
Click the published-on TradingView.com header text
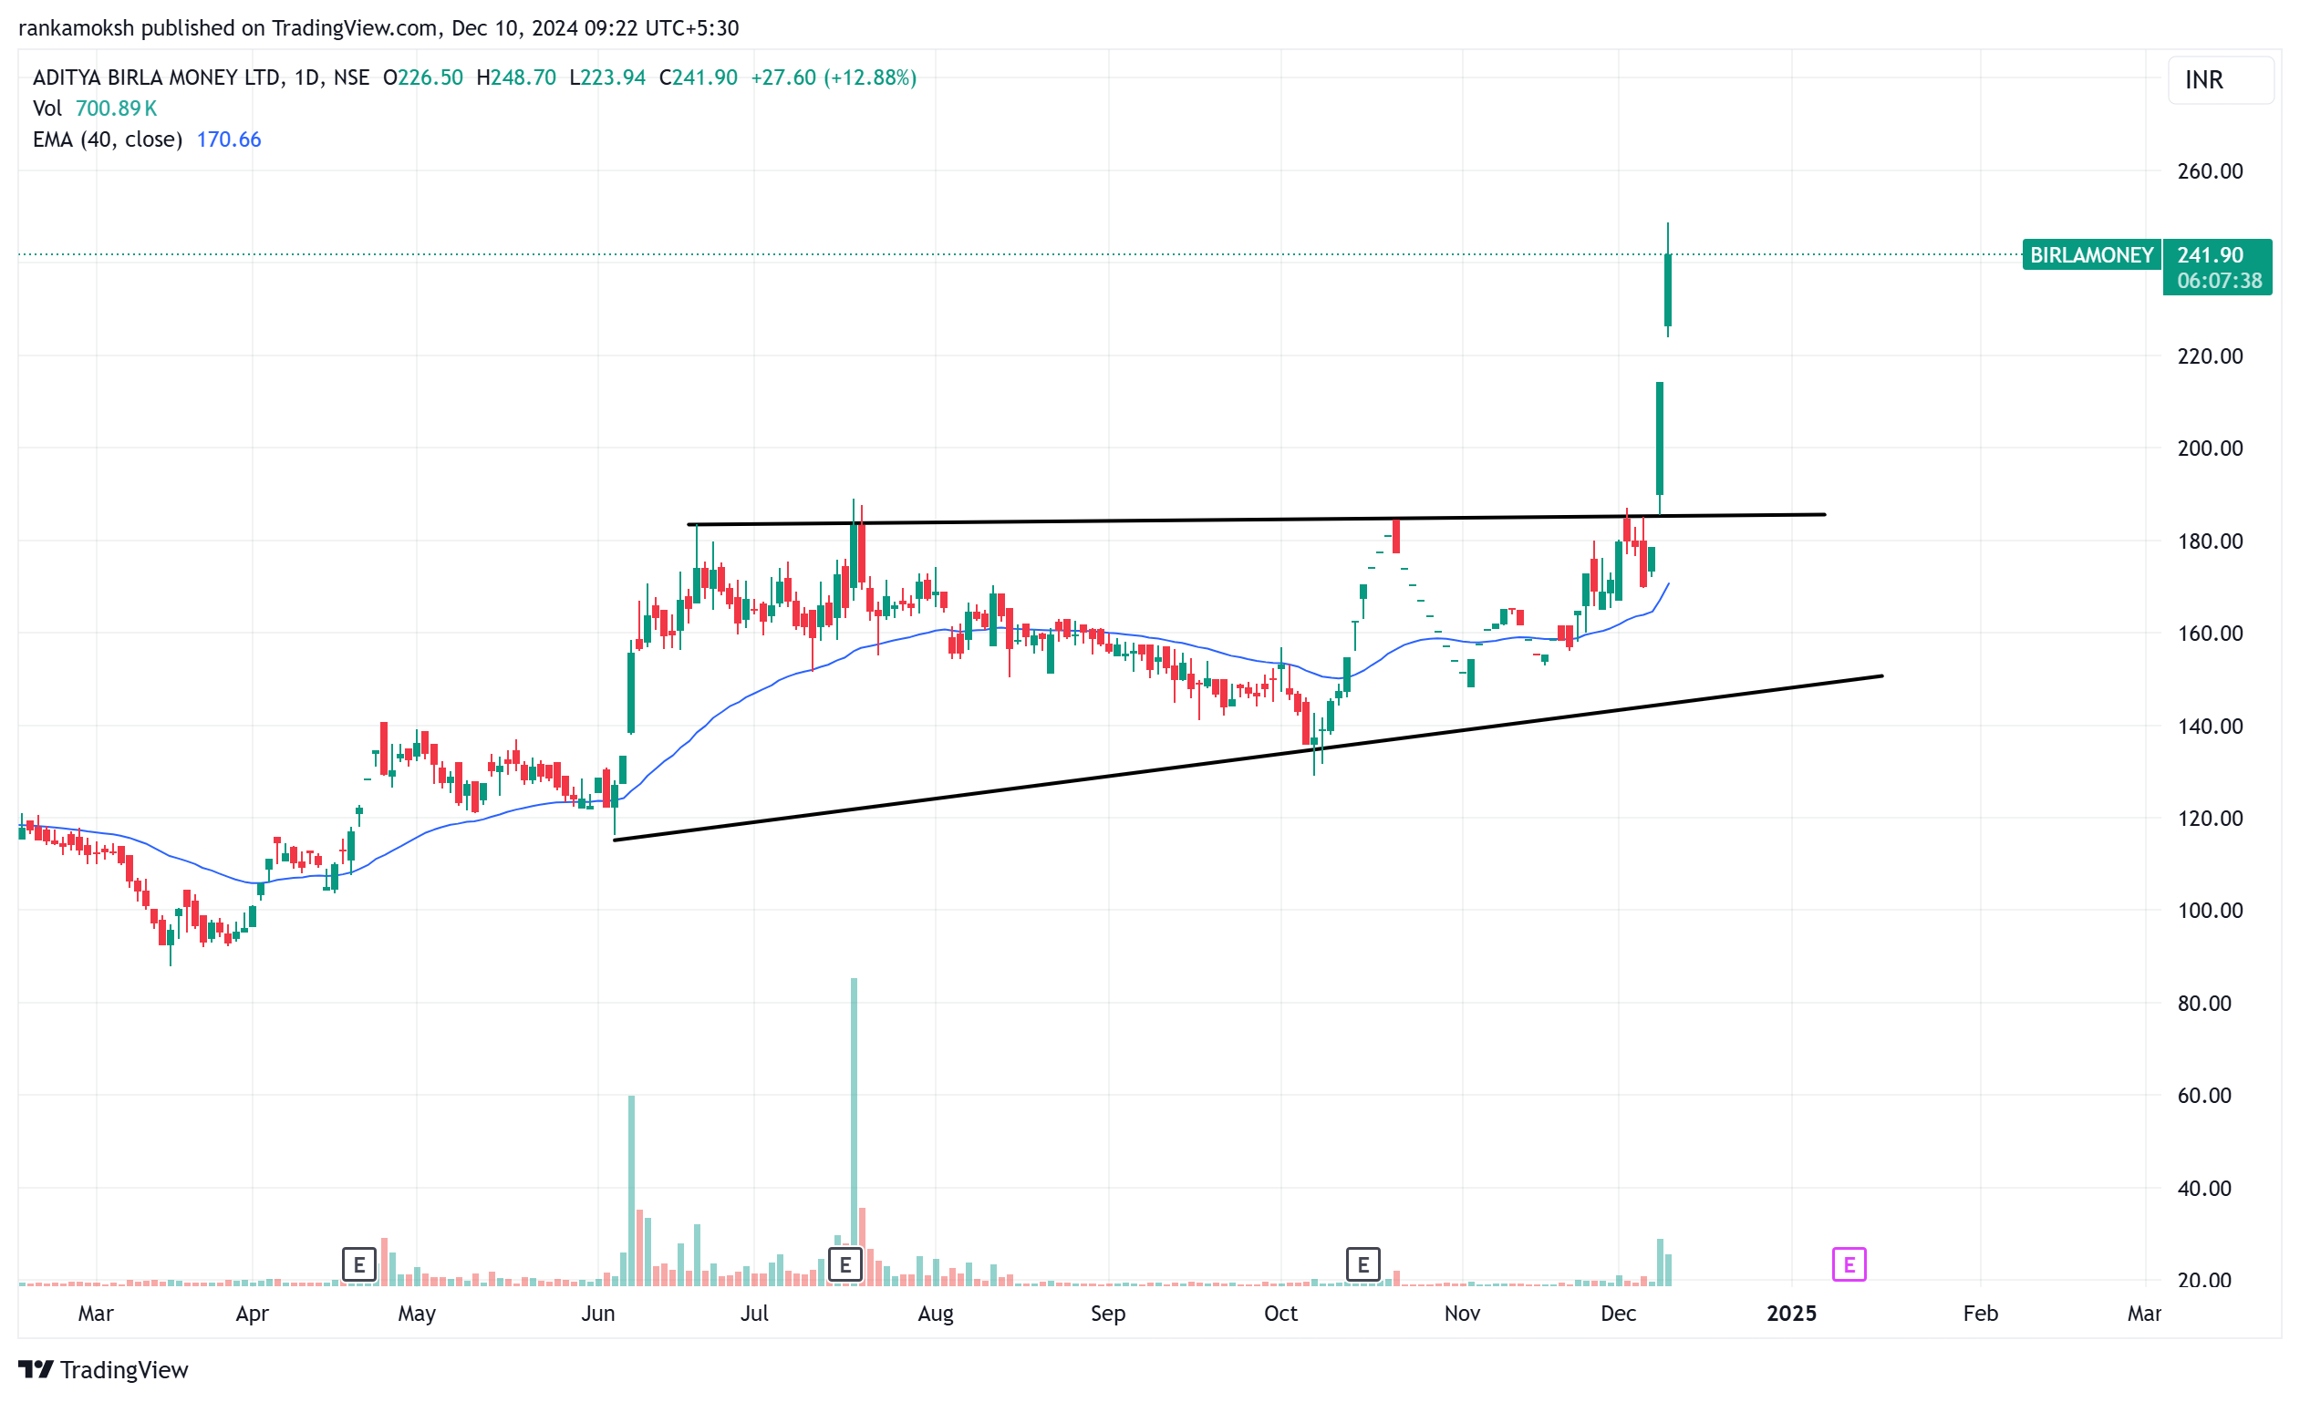pyautogui.click(x=378, y=28)
